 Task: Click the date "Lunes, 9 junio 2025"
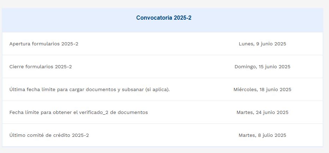[262, 44]
